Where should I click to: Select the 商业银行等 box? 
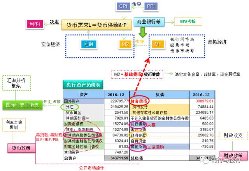click(x=149, y=21)
